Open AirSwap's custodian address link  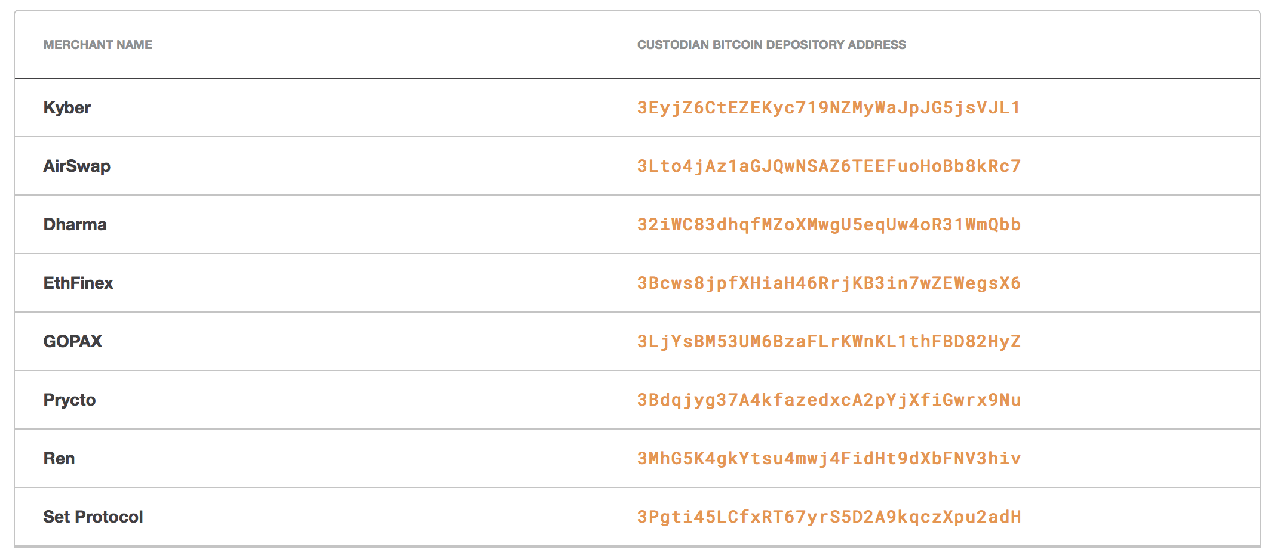(x=829, y=166)
